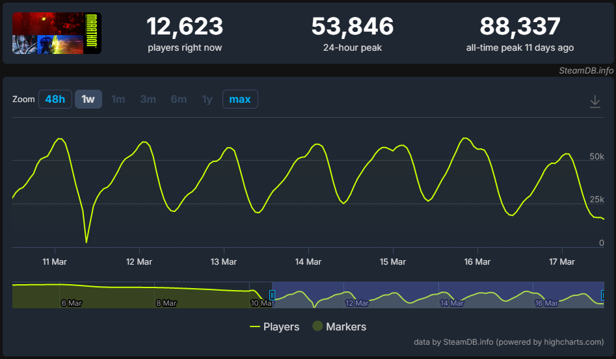Image resolution: width=616 pixels, height=359 pixels.
Task: Click the 88,337 all-time peak figure
Action: click(520, 26)
